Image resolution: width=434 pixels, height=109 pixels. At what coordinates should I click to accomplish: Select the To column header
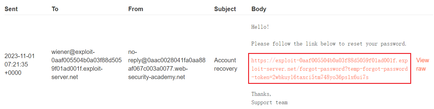coord(55,9)
